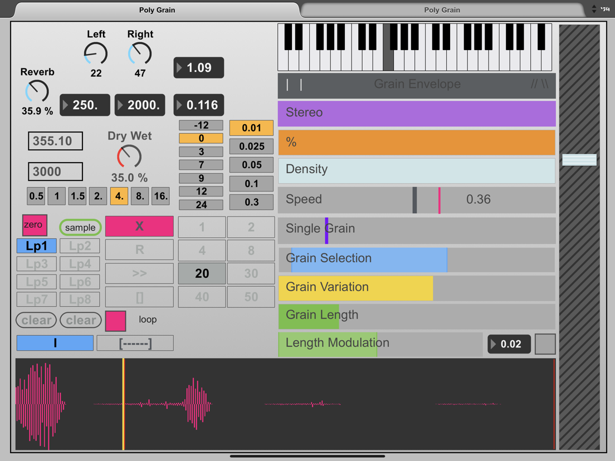Switch to the first Poly Grain tab
The width and height of the screenshot is (615, 461).
157,10
